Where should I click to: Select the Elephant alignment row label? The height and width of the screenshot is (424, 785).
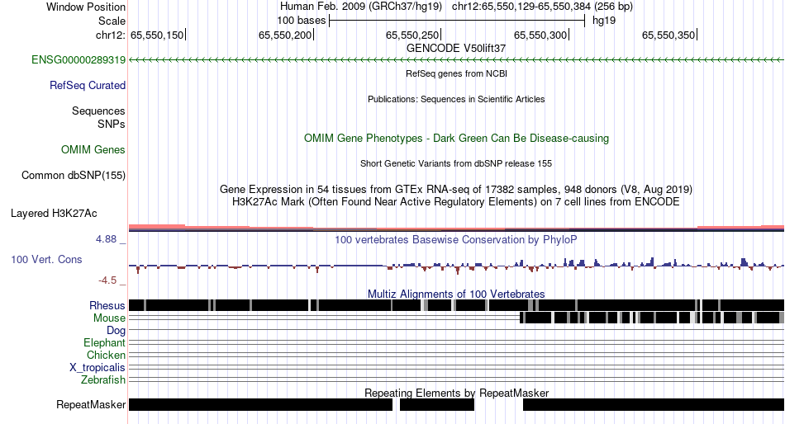click(104, 343)
